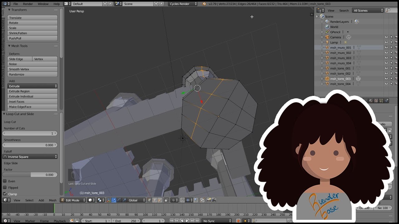
Task: Play the animation forward
Action: 187,221
